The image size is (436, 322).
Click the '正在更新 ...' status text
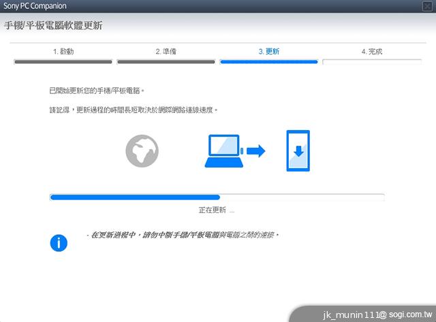click(217, 210)
